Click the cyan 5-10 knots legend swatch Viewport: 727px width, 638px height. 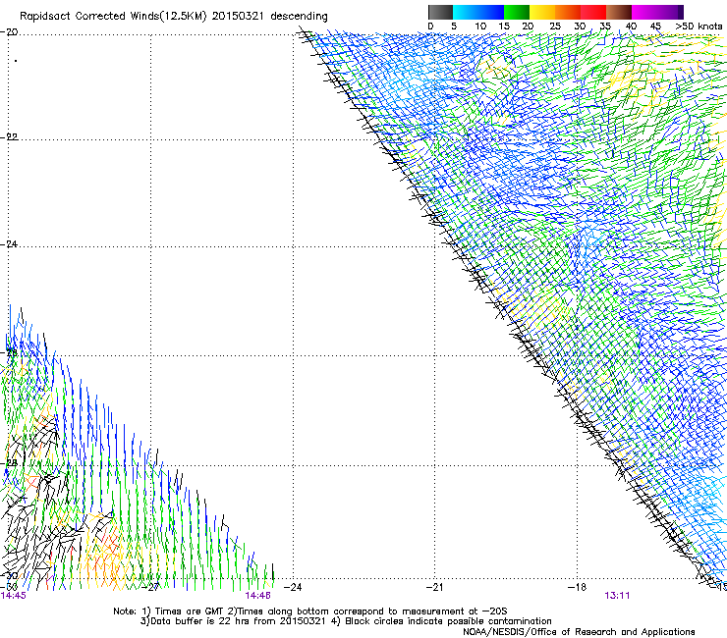[466, 12]
